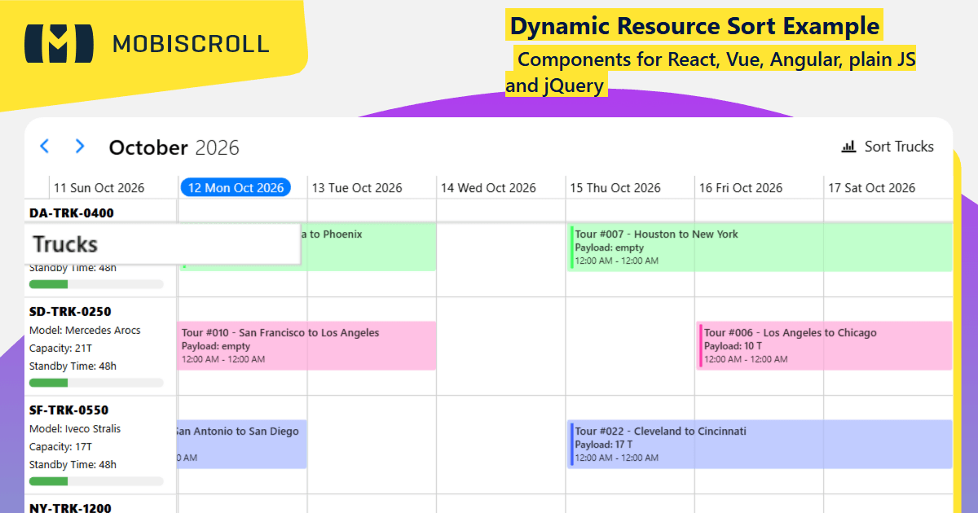The height and width of the screenshot is (513, 978).
Task: Open the San Antonio to San Diego tour
Action: (x=242, y=445)
